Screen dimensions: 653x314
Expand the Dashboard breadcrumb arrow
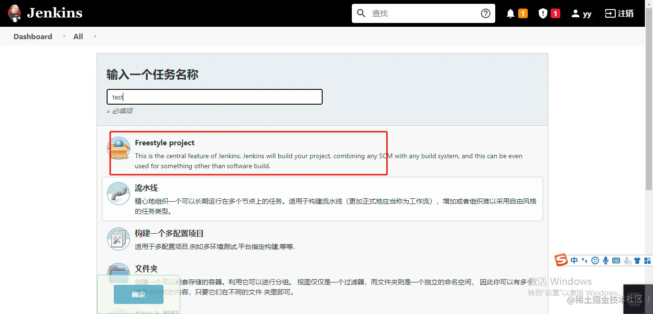click(x=64, y=36)
